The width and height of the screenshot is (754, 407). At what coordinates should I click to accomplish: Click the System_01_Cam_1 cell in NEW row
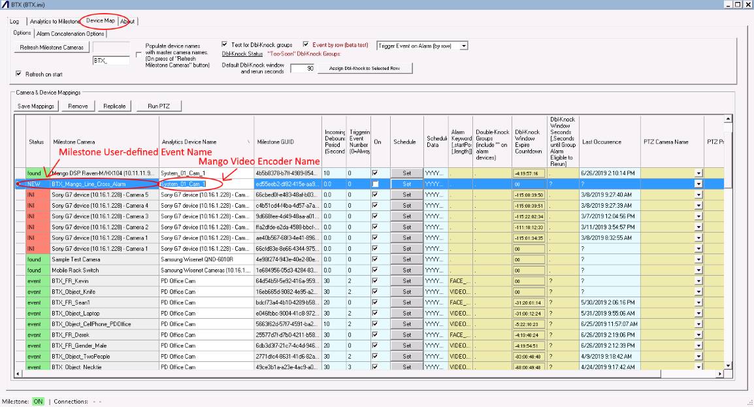(206, 184)
